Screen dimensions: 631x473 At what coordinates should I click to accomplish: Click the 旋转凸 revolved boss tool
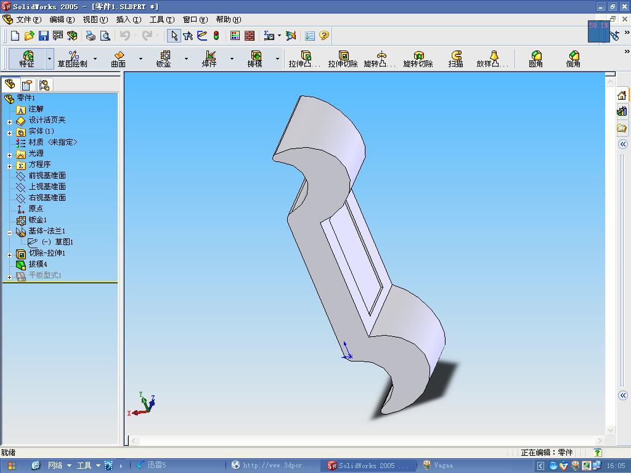point(380,59)
